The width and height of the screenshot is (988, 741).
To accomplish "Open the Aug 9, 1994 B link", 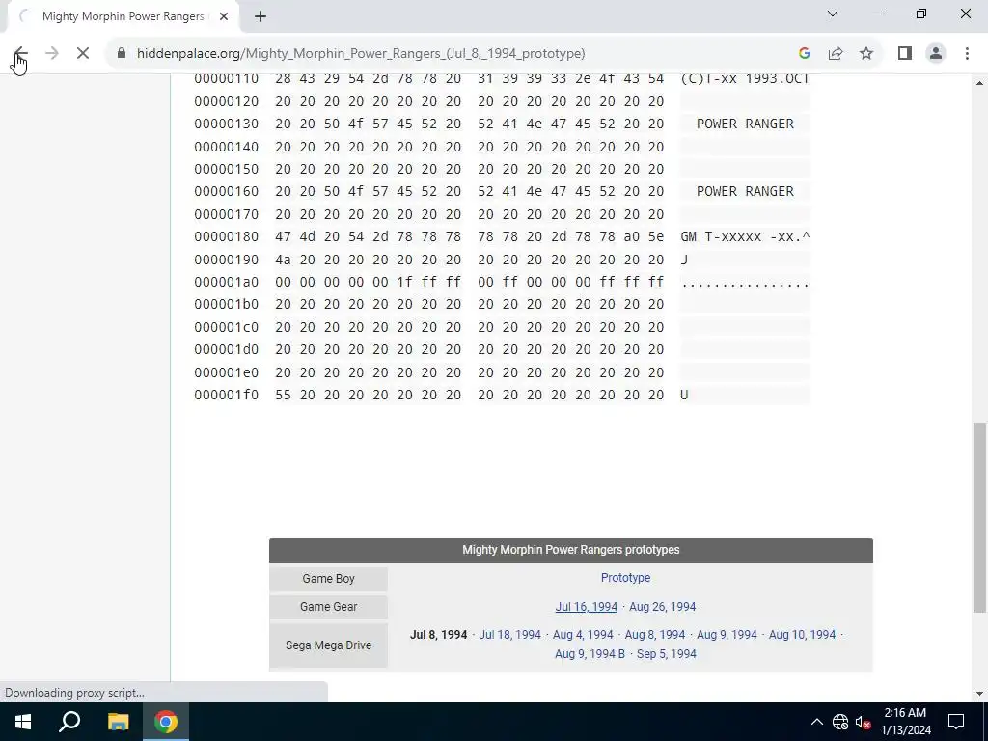I will coord(590,654).
